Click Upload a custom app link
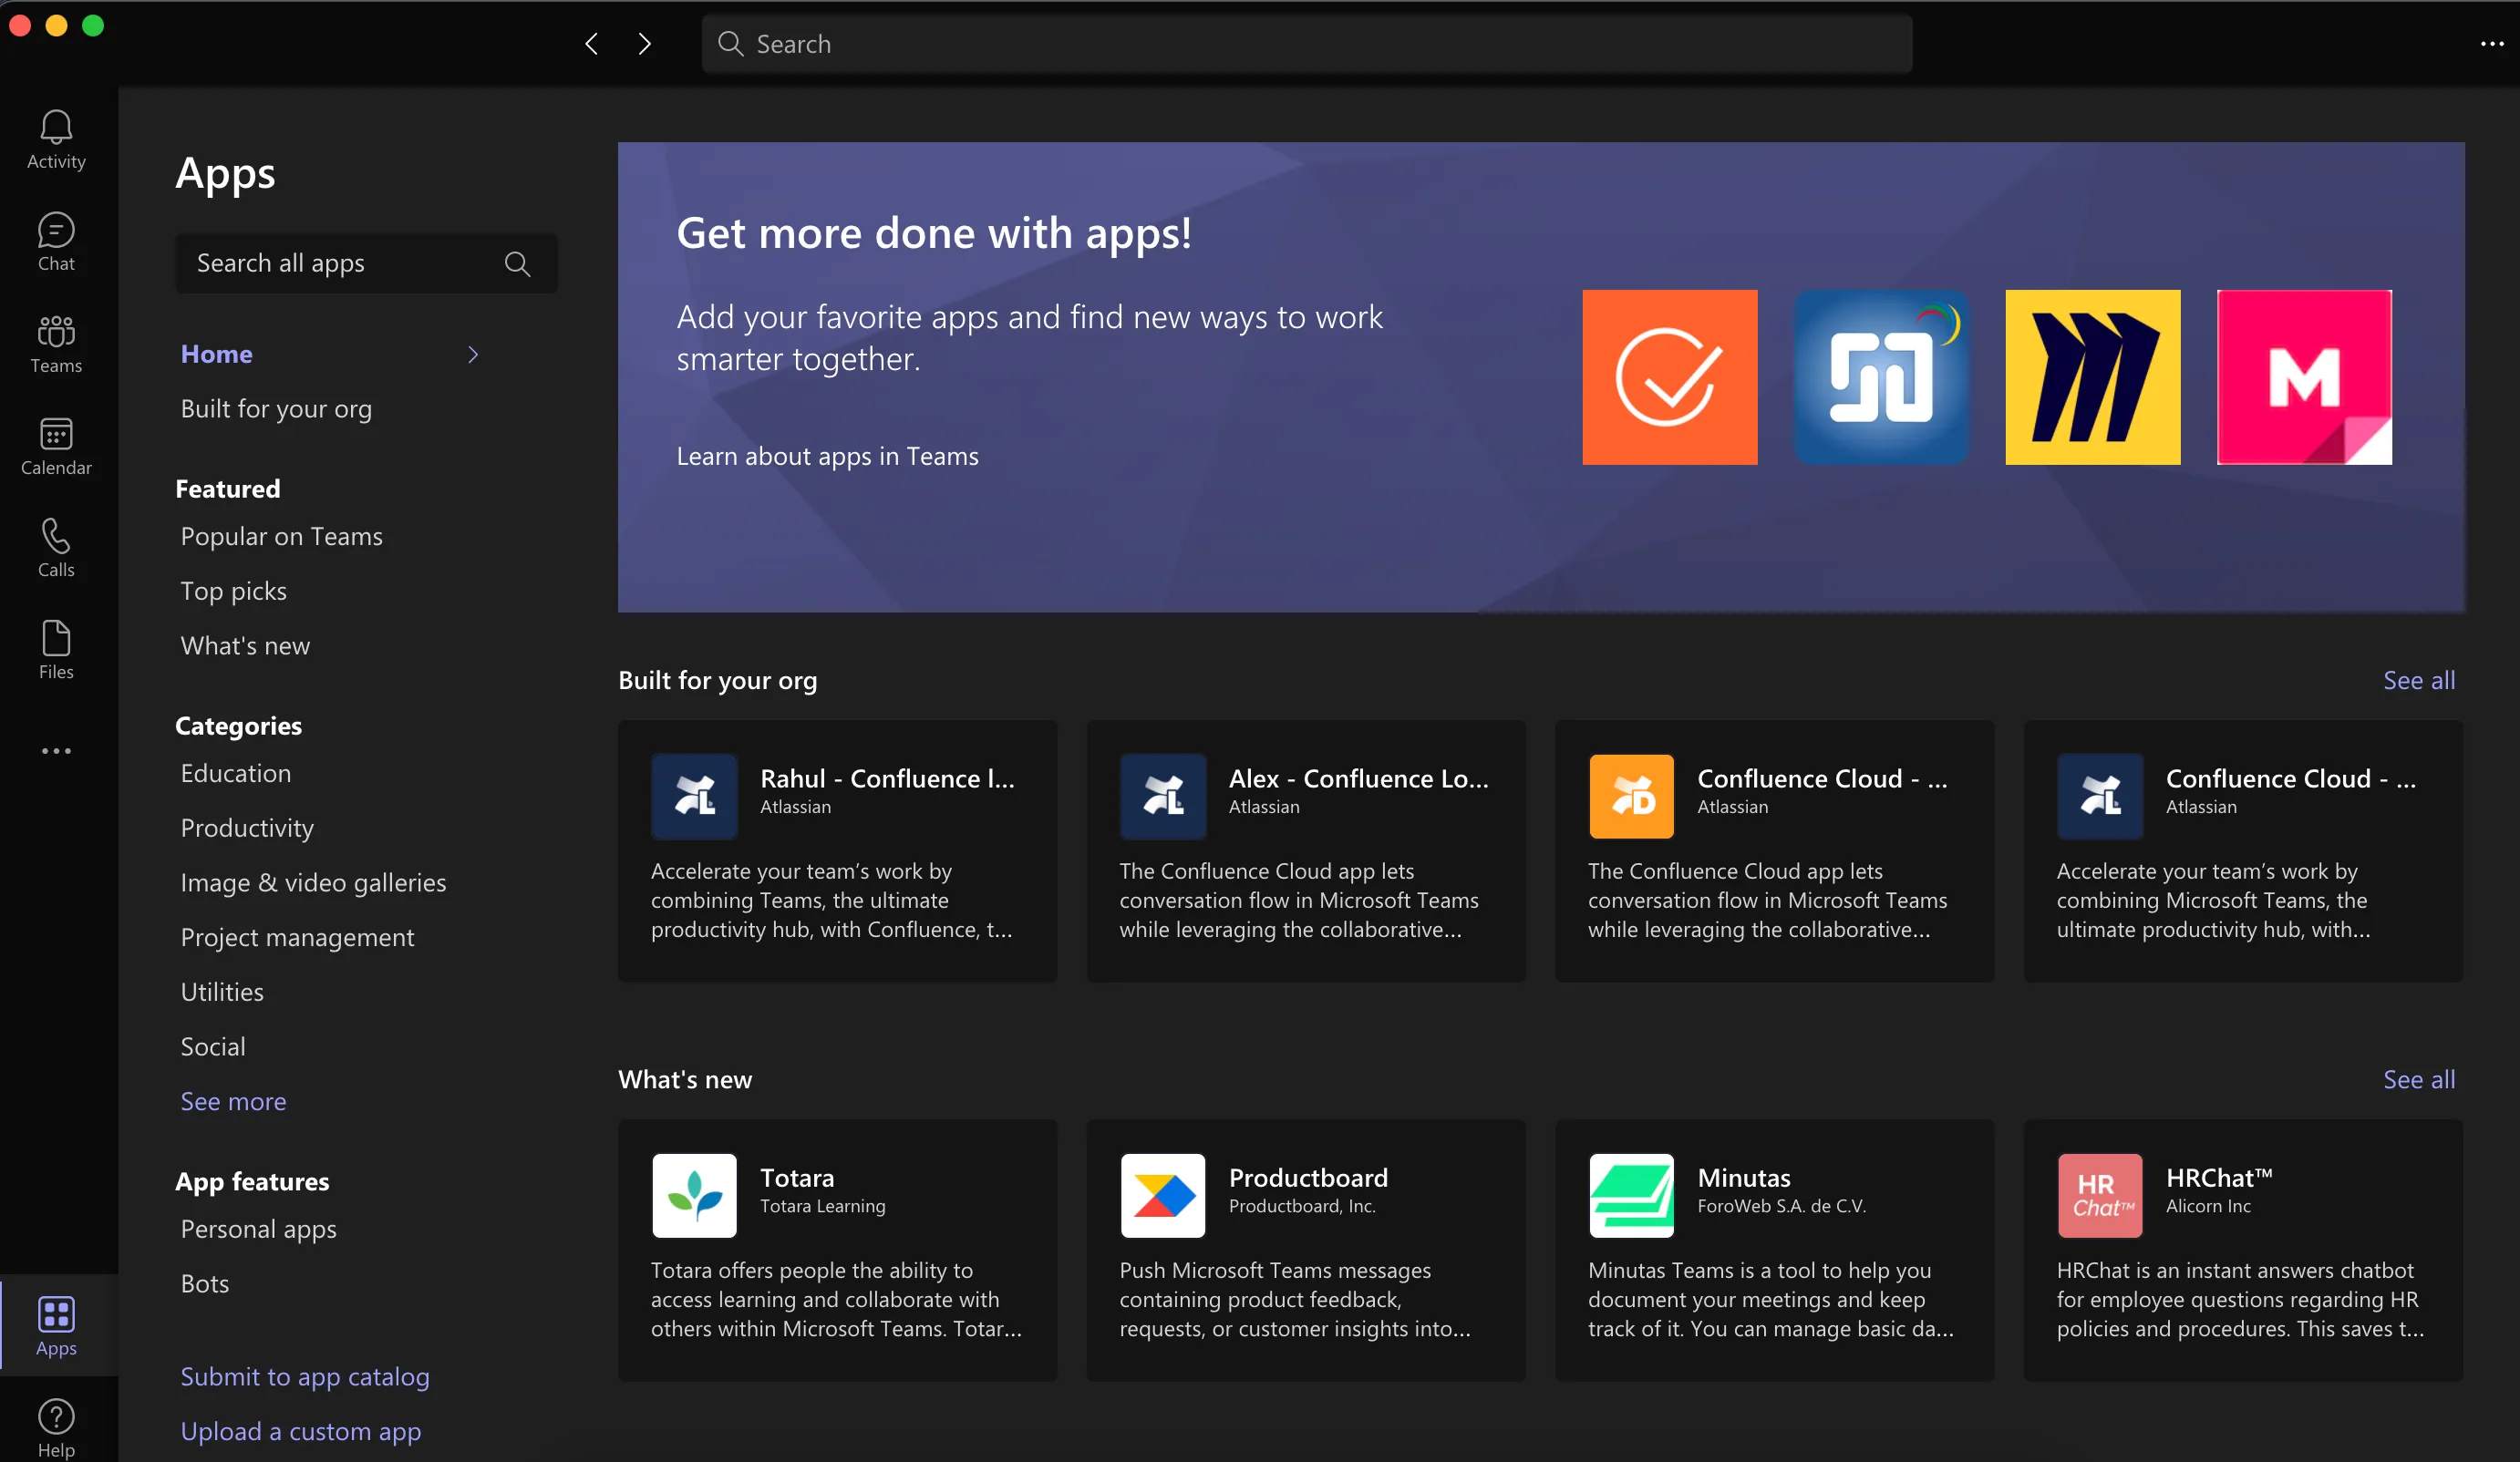Image resolution: width=2520 pixels, height=1462 pixels. (301, 1431)
